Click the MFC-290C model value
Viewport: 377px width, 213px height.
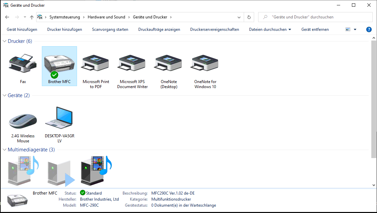coord(89,205)
